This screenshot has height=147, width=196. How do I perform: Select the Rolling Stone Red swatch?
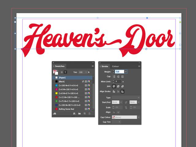[73, 109]
